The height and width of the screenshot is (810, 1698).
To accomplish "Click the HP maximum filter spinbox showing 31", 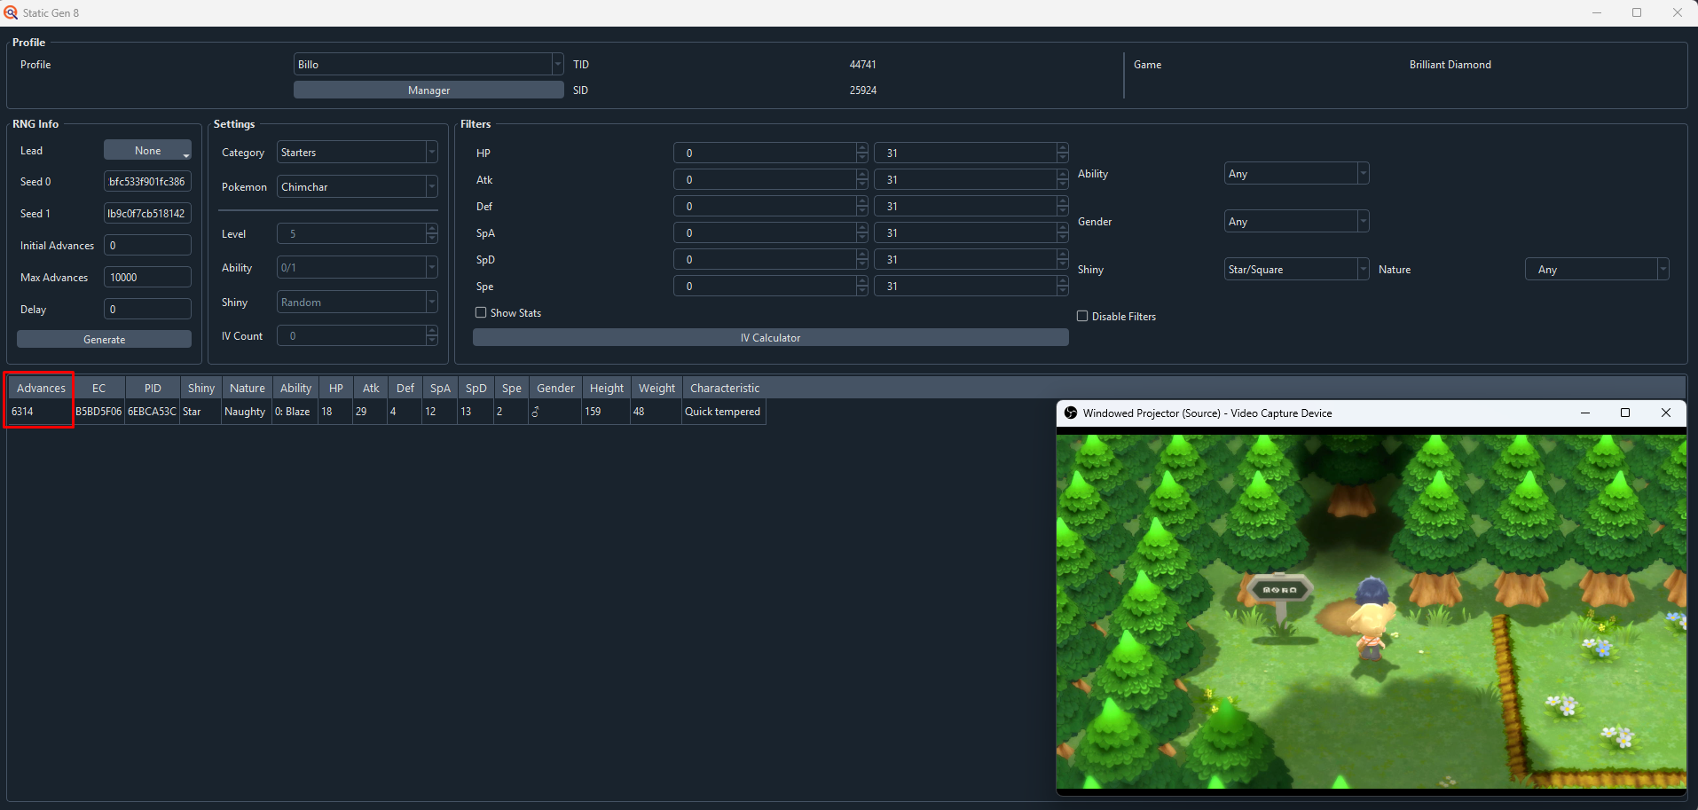I will point(971,153).
